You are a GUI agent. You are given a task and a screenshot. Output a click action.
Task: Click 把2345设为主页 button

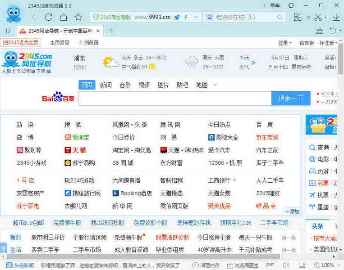pyautogui.click(x=21, y=42)
